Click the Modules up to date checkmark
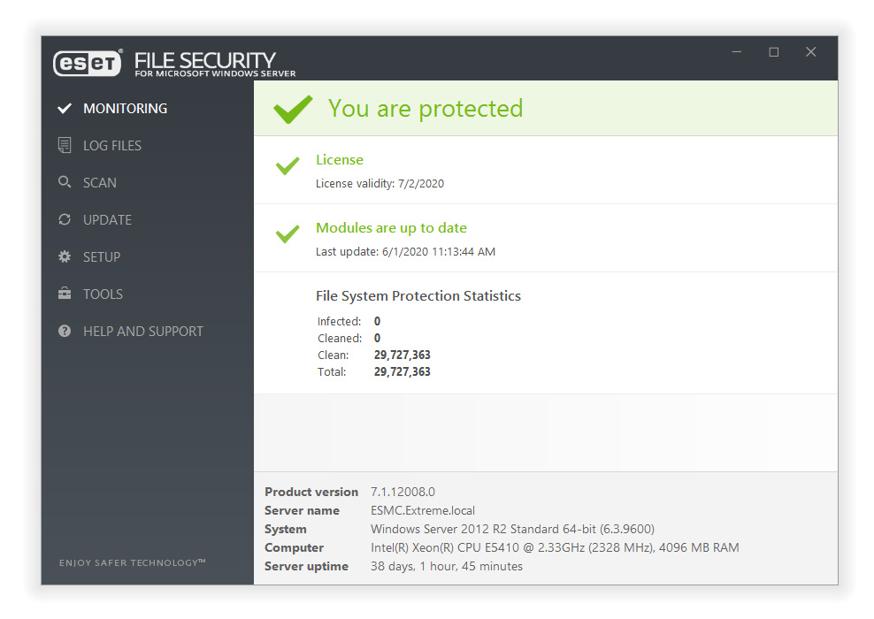The width and height of the screenshot is (874, 619). pyautogui.click(x=287, y=234)
